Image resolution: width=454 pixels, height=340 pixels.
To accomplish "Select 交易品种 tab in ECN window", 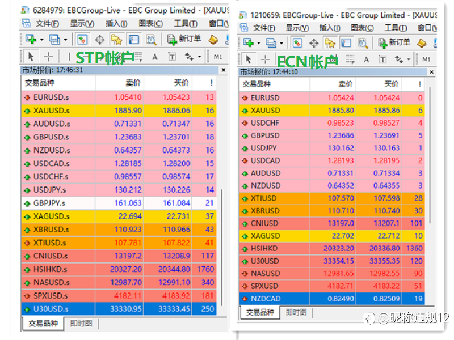I will (260, 312).
